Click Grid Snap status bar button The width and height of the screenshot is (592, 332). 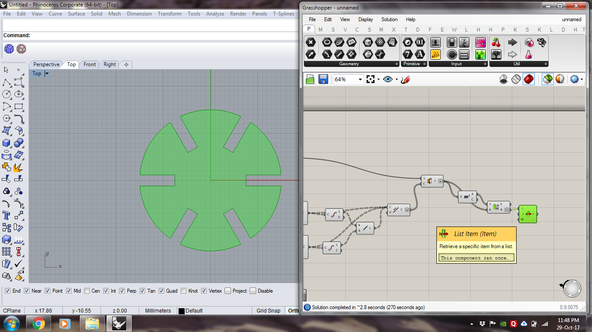pos(268,310)
